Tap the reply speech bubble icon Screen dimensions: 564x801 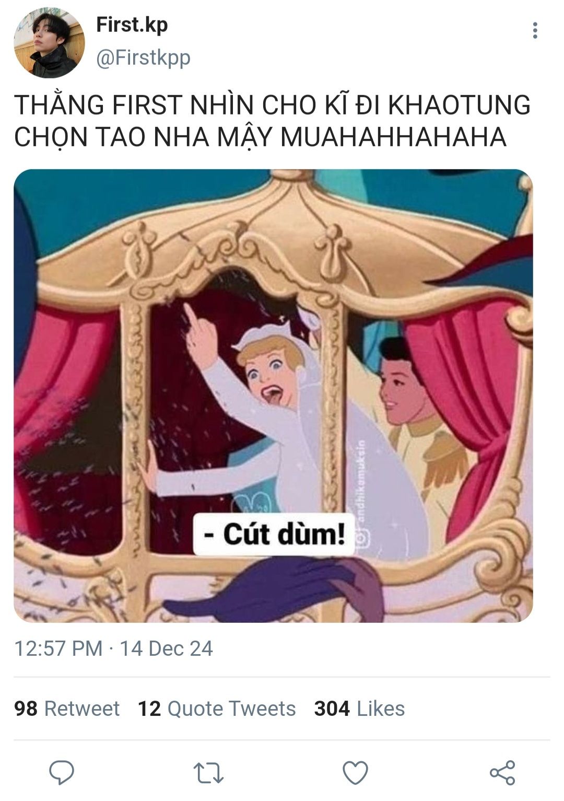tap(62, 772)
